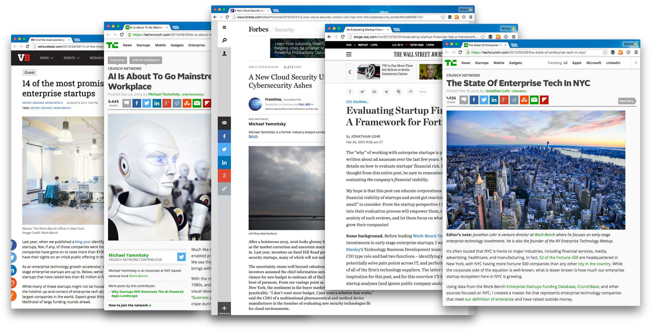Open comments icon on State of Enterprise Tech
The height and width of the screenshot is (331, 652).
464,100
